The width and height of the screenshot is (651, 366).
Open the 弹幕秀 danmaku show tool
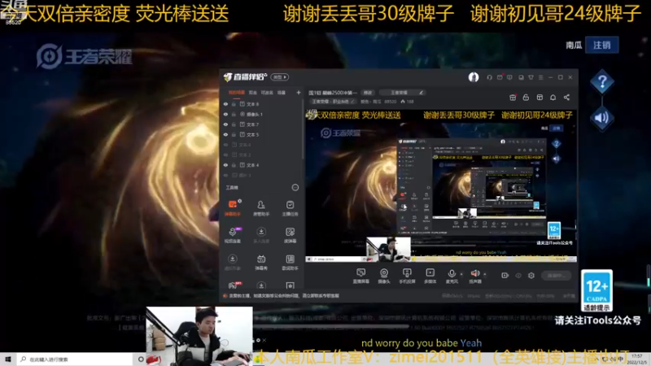(261, 262)
